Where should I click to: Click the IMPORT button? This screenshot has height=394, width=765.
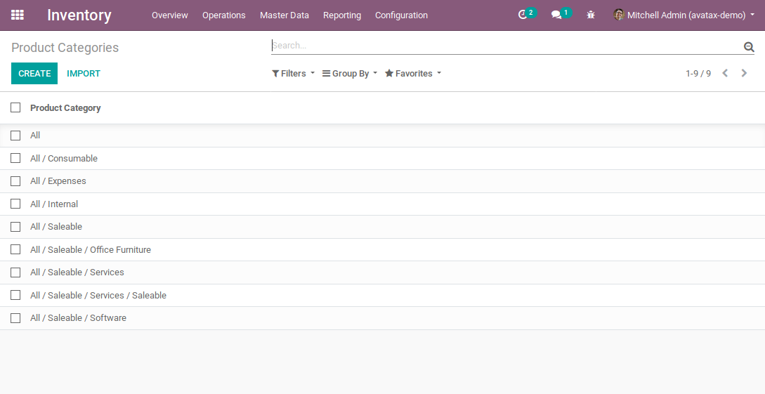[x=84, y=74]
